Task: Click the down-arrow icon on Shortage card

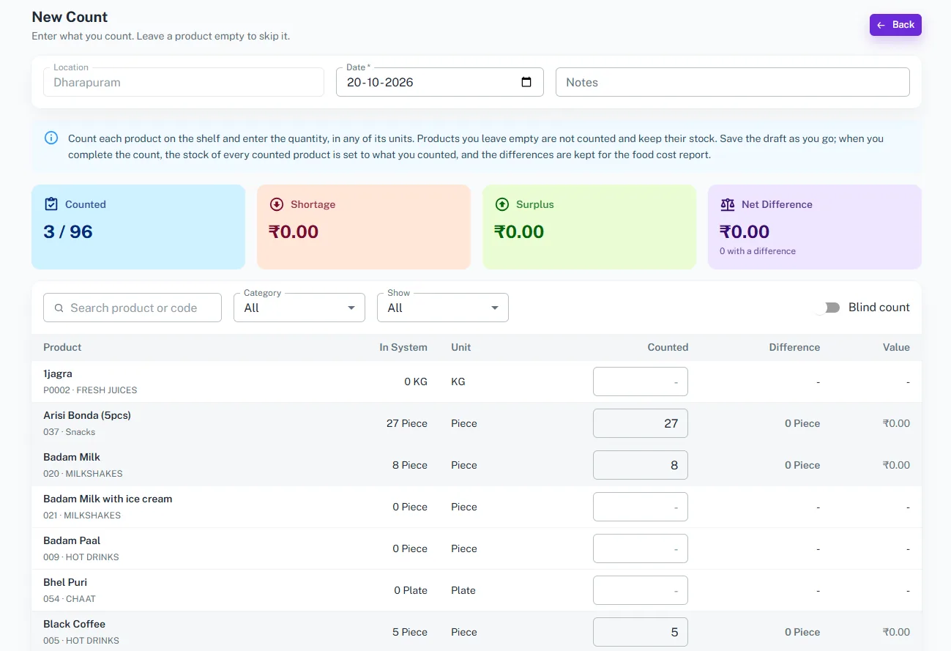Action: pos(277,204)
